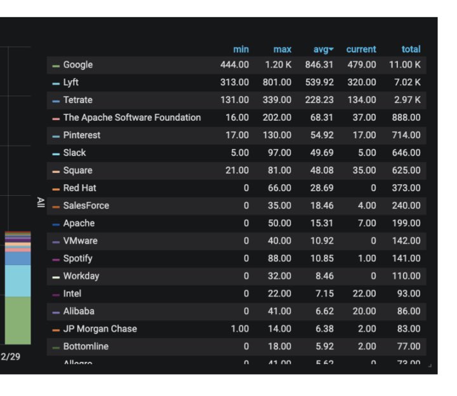Select the Workday legend label
Image resolution: width=457 pixels, height=396 pixels.
click(x=81, y=276)
